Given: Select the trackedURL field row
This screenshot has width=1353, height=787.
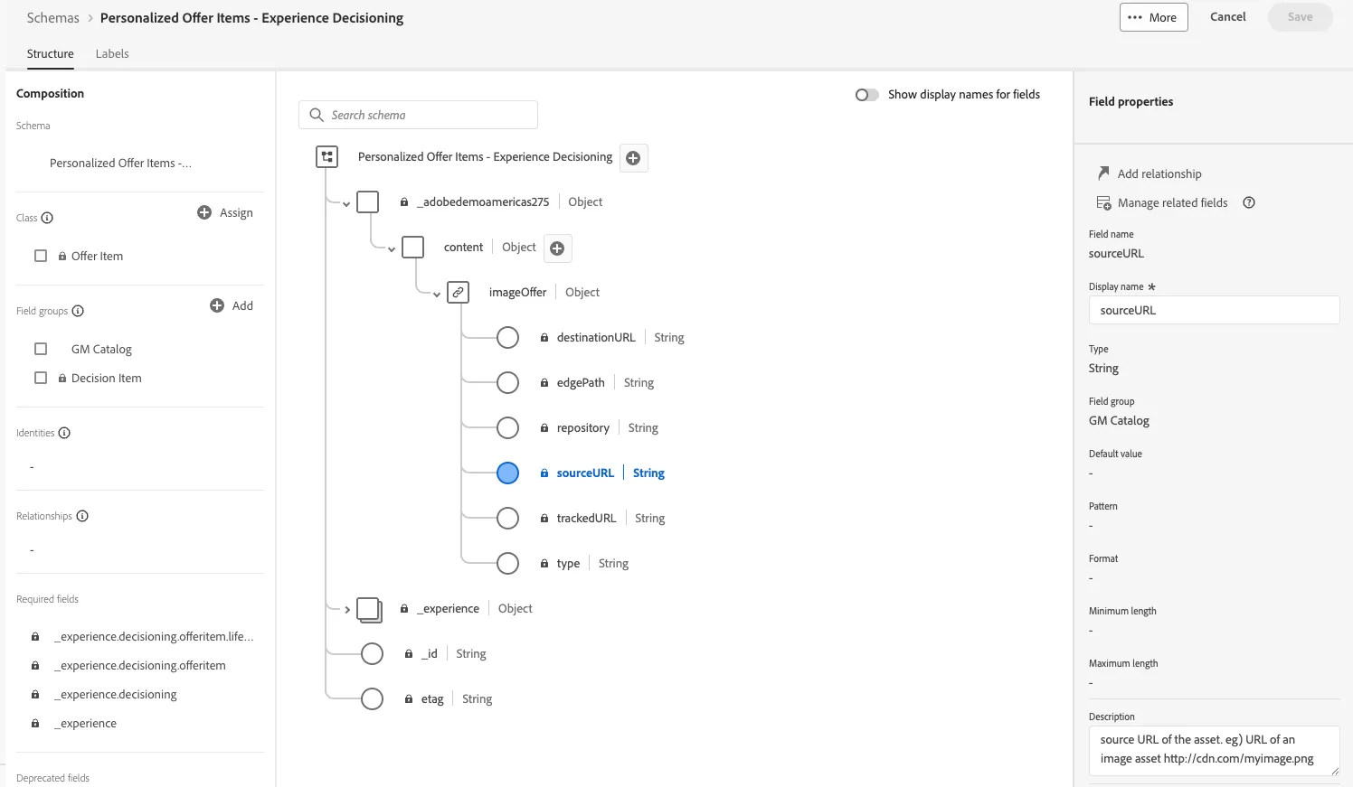Looking at the screenshot, I should (x=582, y=519).
